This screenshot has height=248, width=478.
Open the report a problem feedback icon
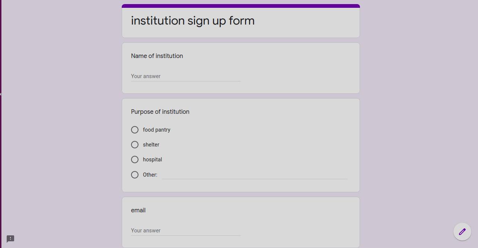(10, 239)
